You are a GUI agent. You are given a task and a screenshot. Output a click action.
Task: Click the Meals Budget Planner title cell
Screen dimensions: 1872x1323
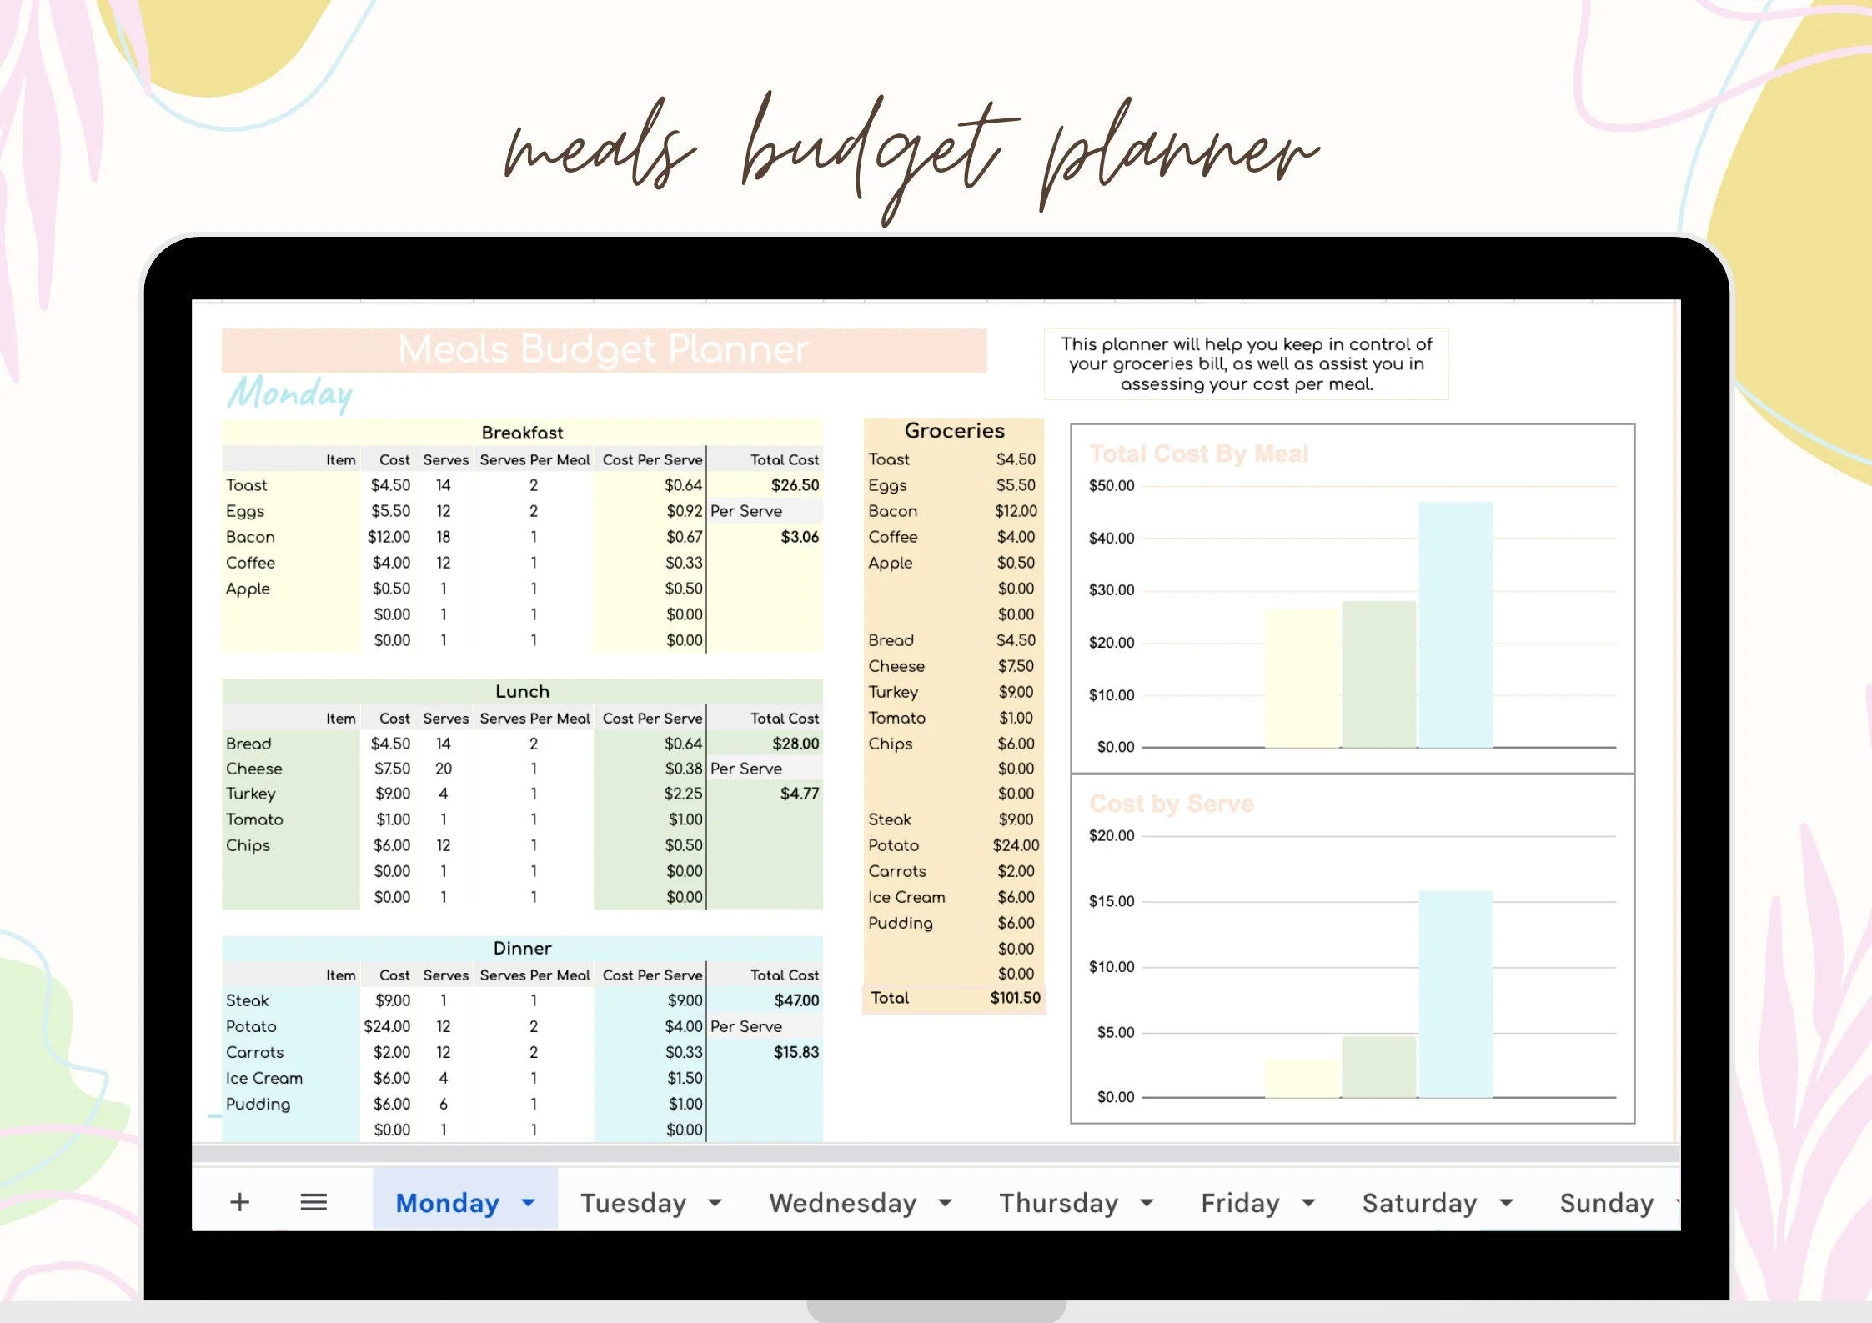(x=603, y=349)
